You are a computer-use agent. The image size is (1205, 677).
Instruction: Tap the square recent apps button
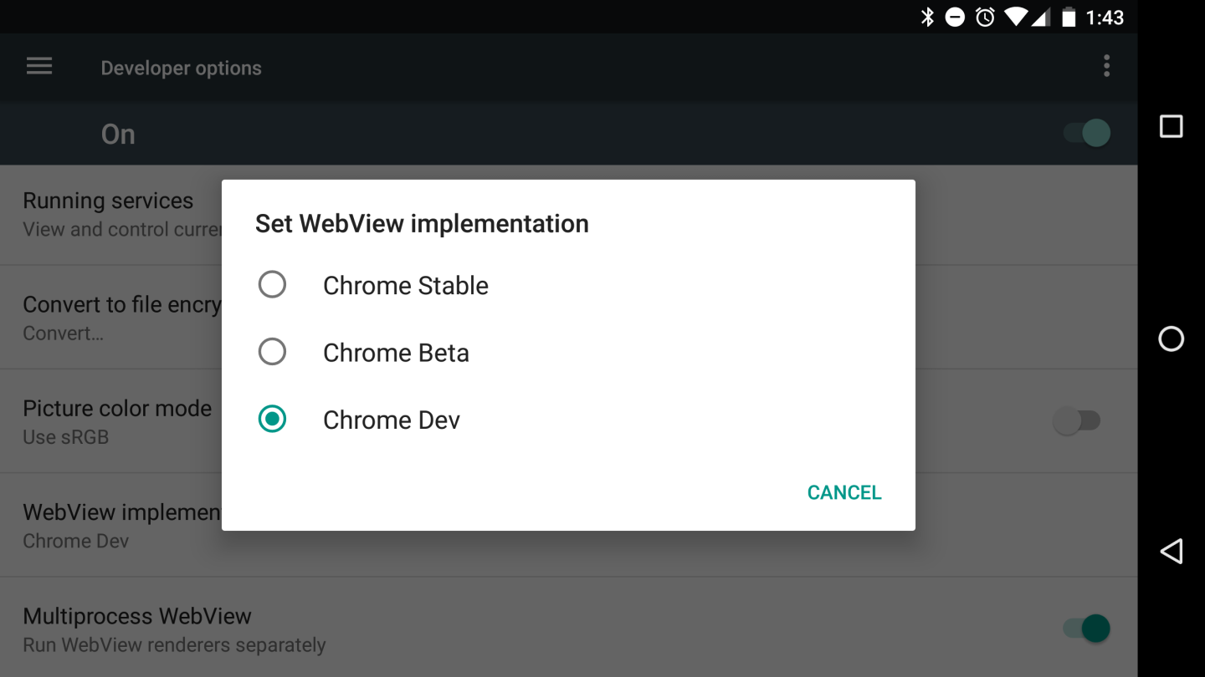tap(1171, 126)
